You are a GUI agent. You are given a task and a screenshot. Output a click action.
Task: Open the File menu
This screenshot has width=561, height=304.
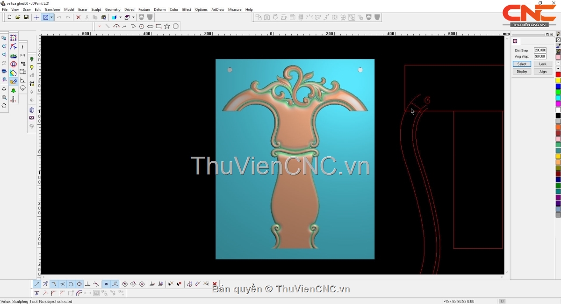(5, 9)
